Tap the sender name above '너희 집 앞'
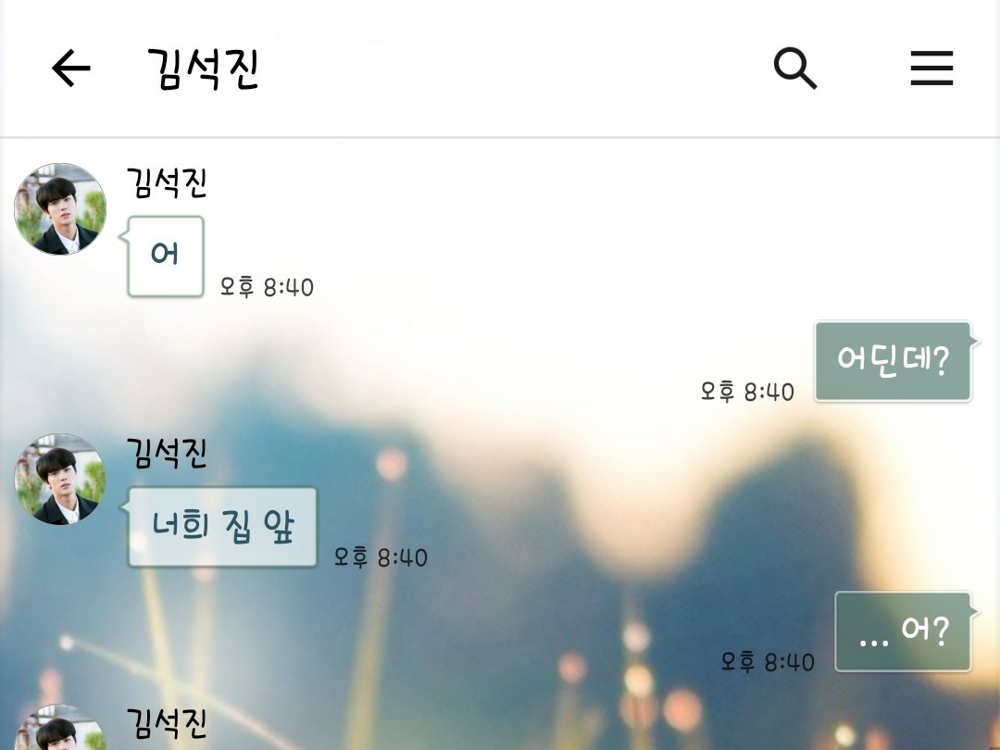The height and width of the screenshot is (750, 1000). [x=167, y=454]
